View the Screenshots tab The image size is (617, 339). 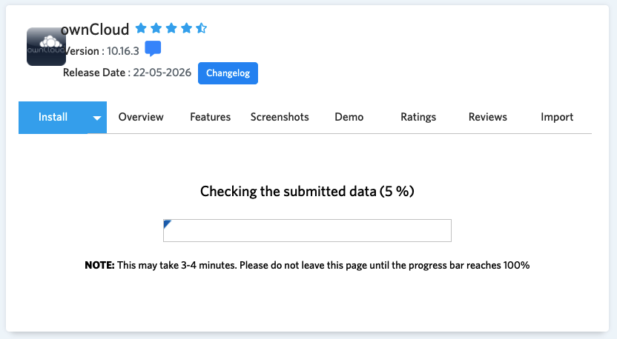click(x=280, y=117)
